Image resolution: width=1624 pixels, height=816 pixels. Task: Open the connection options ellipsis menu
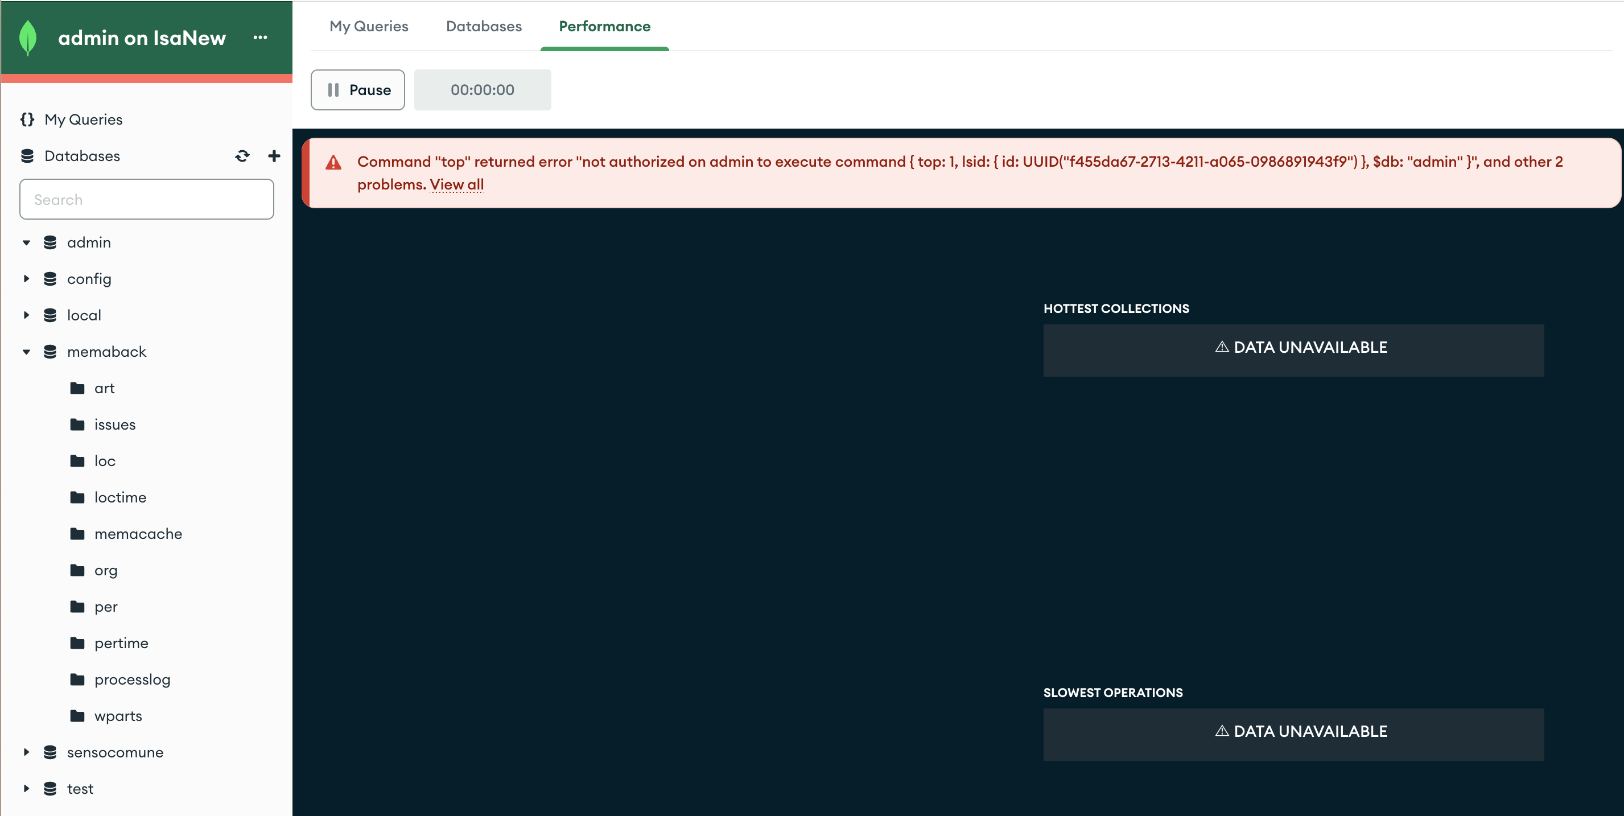coord(261,38)
